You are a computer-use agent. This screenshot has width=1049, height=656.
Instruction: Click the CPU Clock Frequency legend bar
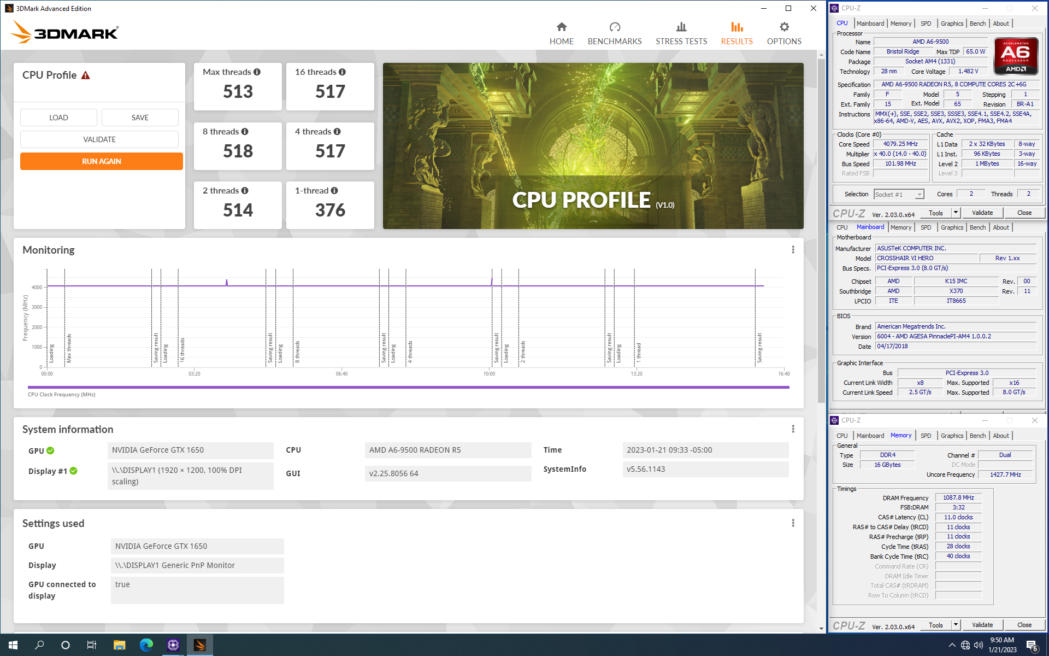click(x=408, y=387)
